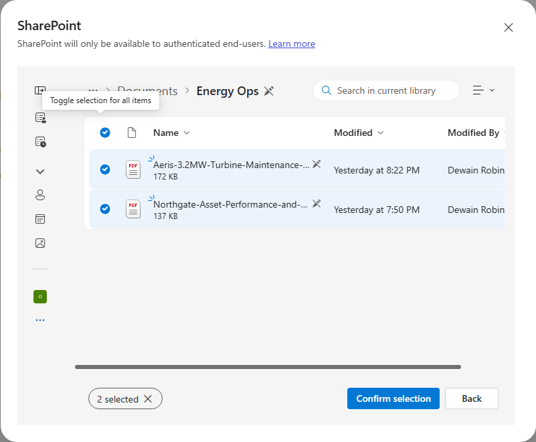Close the SharePoint dialog

coord(509,27)
